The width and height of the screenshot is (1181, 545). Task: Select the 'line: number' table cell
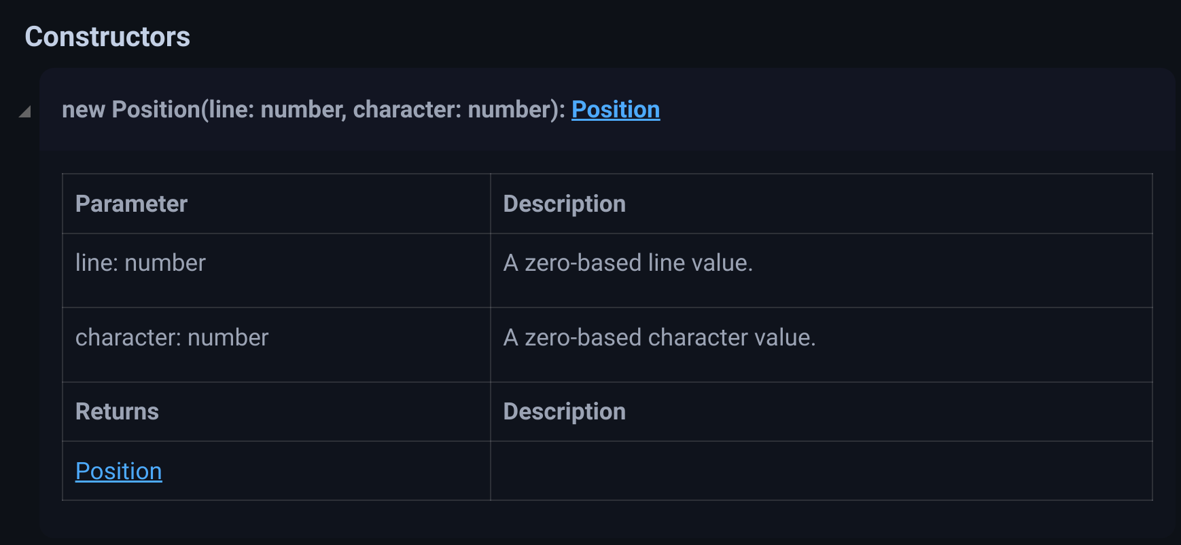141,263
